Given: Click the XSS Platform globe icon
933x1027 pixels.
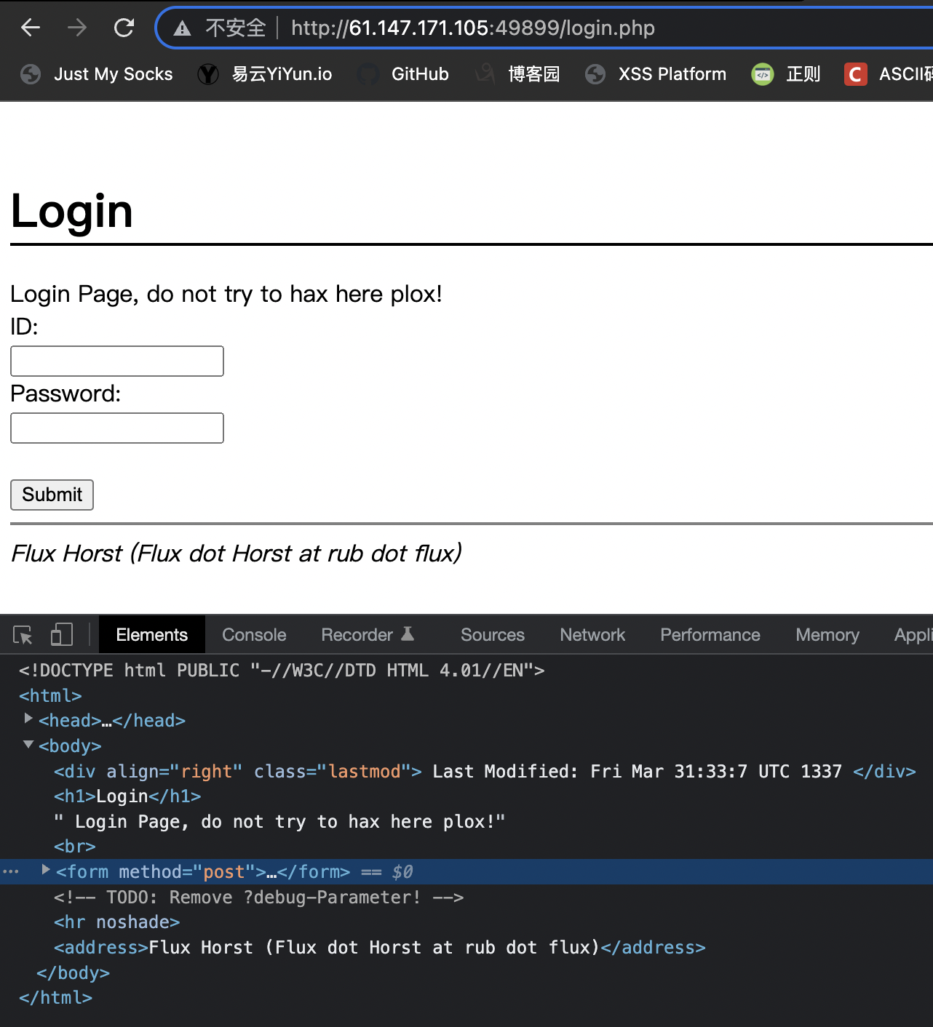Looking at the screenshot, I should click(595, 74).
